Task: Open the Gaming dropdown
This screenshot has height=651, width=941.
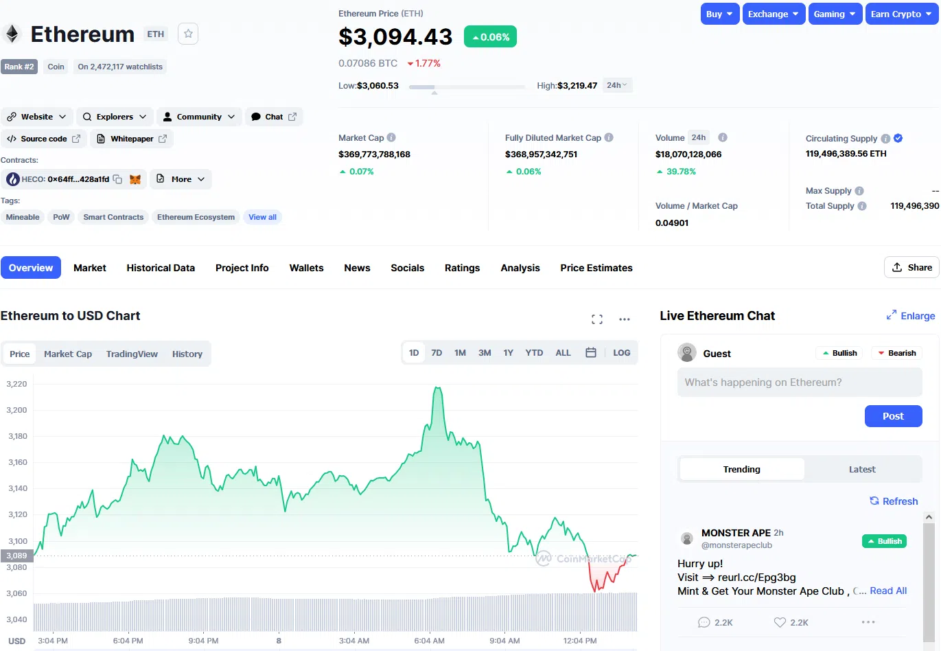Action: click(x=835, y=14)
